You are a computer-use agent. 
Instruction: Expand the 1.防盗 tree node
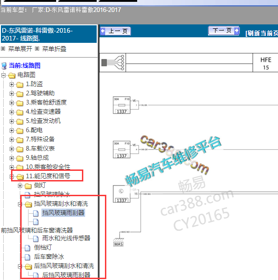click(x=12, y=84)
